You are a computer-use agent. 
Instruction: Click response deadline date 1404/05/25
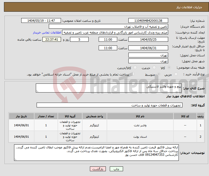[x=148, y=39]
